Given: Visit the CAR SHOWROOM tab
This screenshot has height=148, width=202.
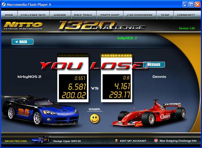Looking at the screenshot, I should click(140, 15).
